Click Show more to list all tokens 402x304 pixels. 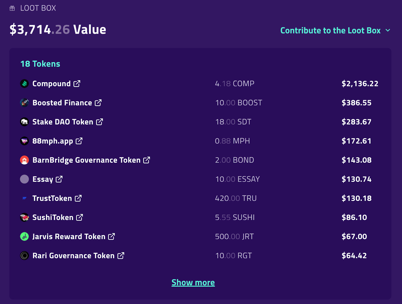(193, 283)
